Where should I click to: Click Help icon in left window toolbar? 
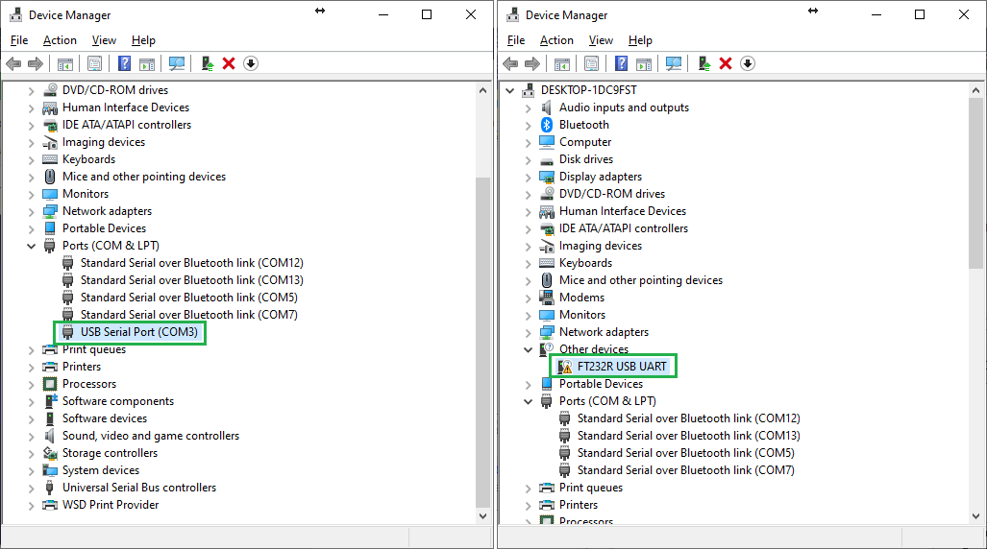[125, 63]
